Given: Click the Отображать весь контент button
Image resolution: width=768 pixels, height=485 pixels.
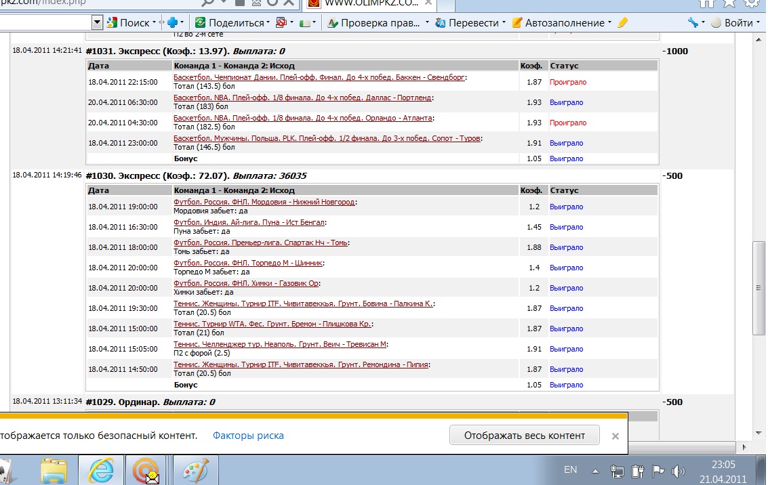Looking at the screenshot, I should pos(525,435).
